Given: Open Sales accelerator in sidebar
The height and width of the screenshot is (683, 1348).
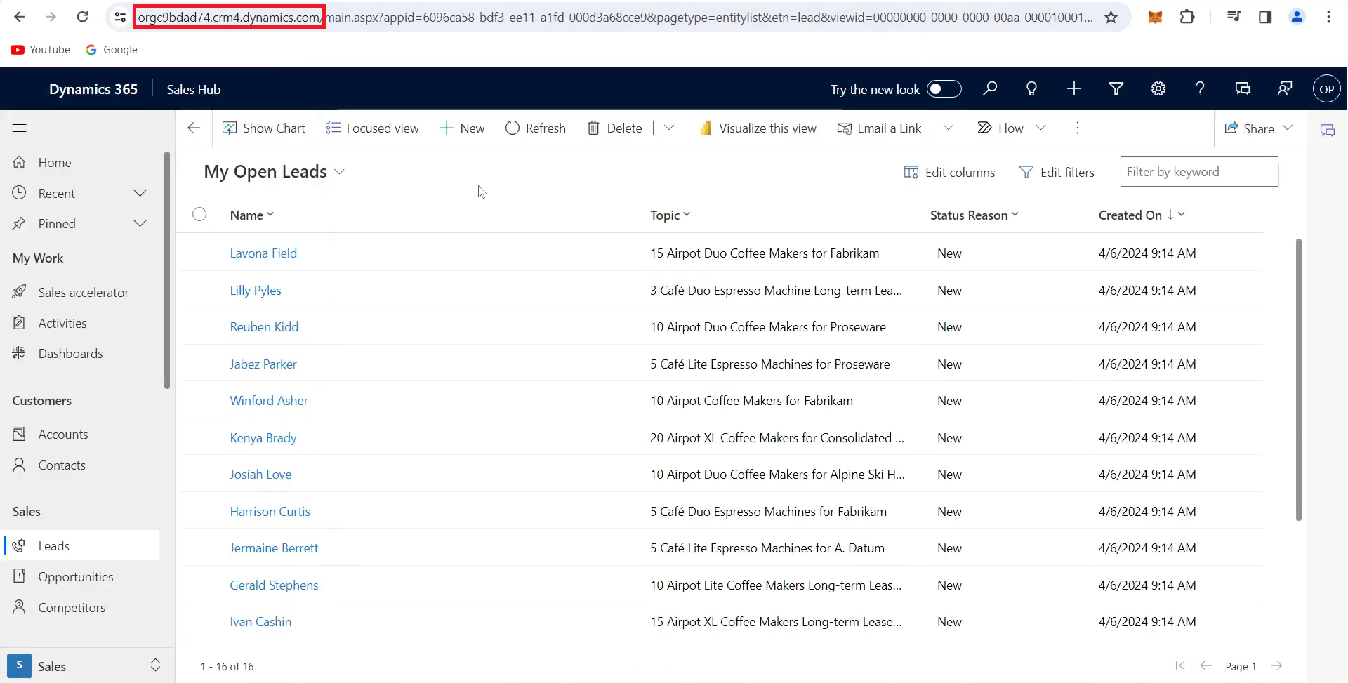Looking at the screenshot, I should [81, 292].
